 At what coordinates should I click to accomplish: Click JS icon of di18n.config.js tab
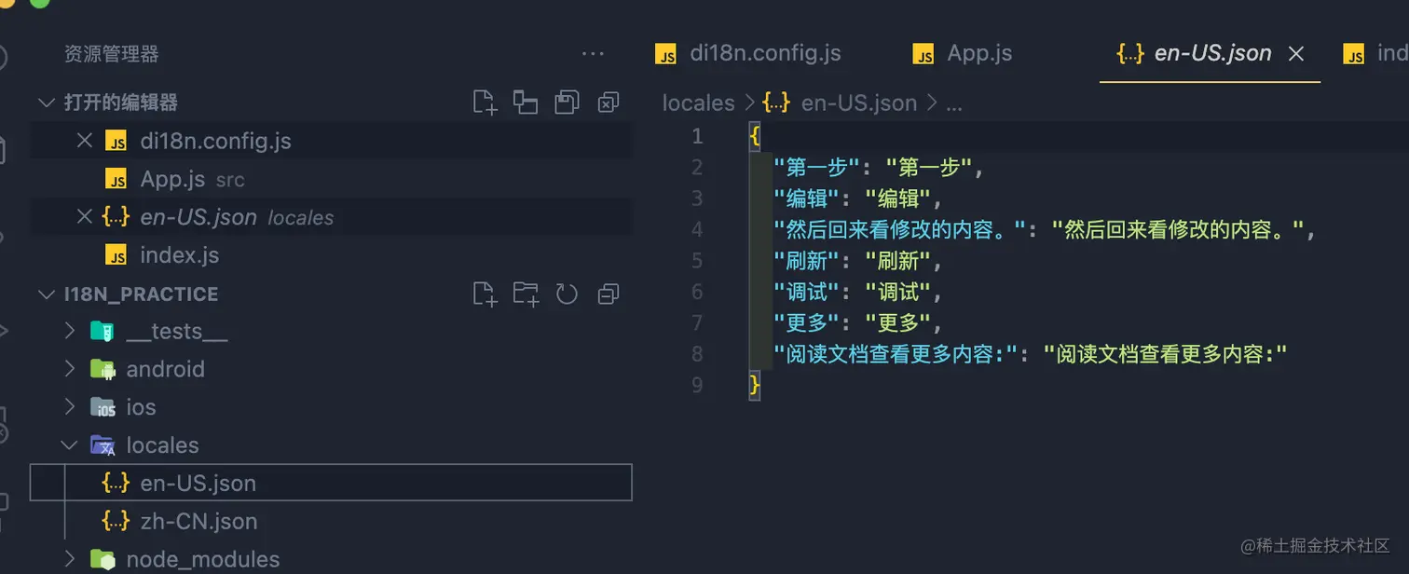click(x=665, y=54)
